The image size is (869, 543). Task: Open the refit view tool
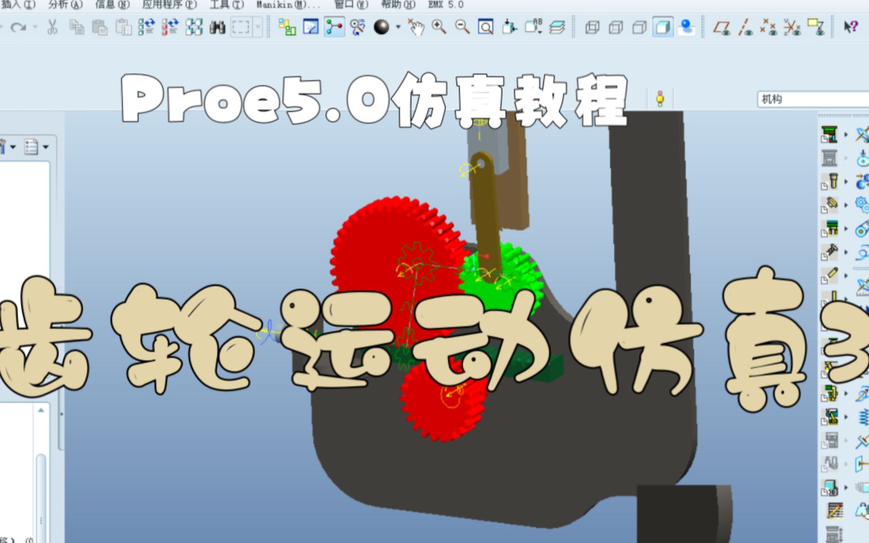485,27
